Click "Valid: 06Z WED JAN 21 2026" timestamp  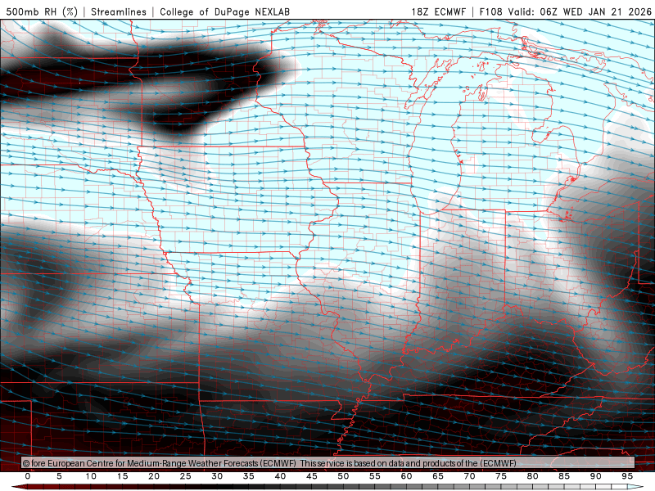[580, 11]
